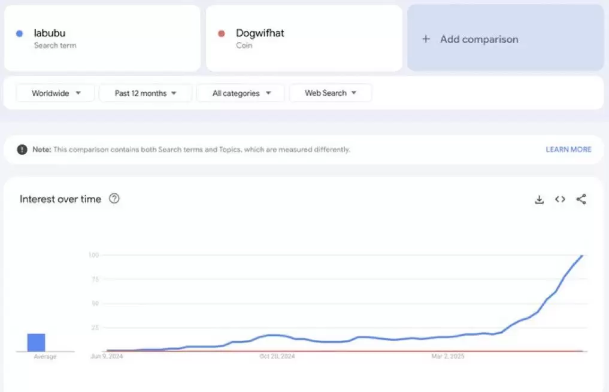This screenshot has height=392, width=609.
Task: Click the Oct 20, 2024 axis label
Action: tap(277, 357)
